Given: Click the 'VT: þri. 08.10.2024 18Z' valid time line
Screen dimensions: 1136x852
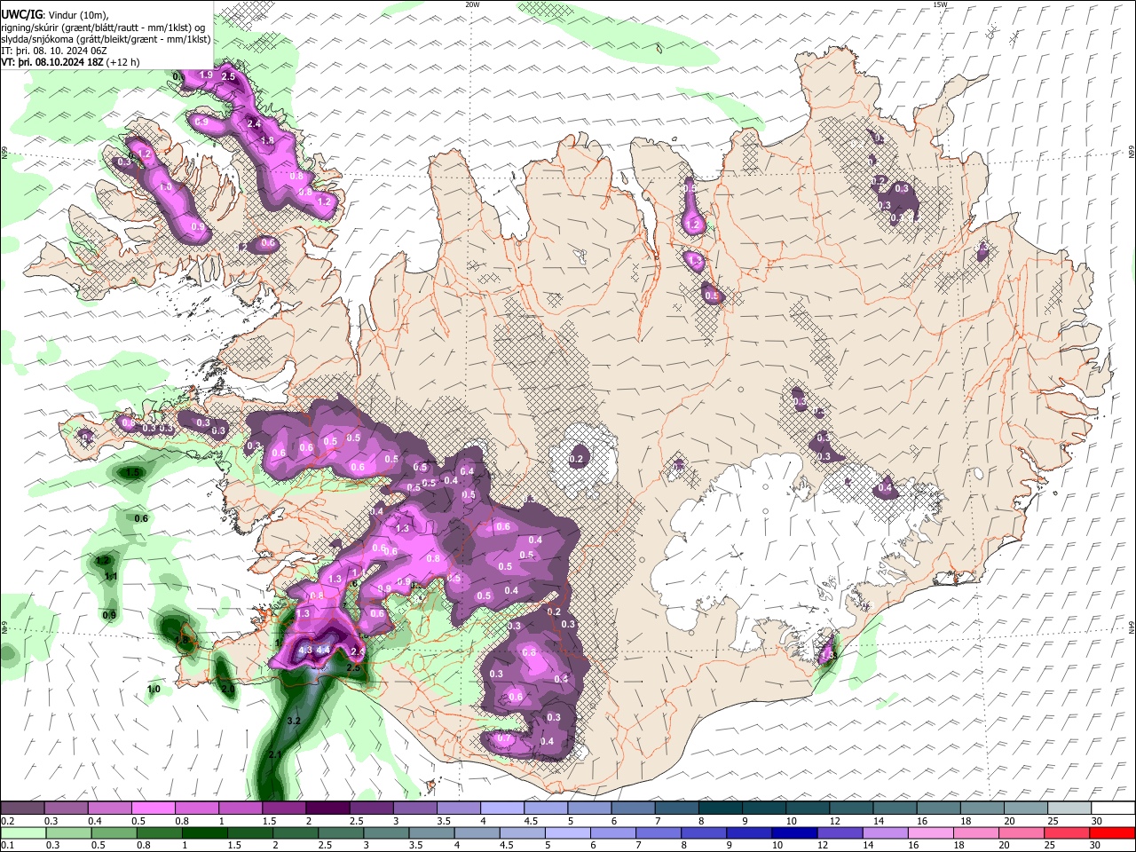Looking at the screenshot, I should (x=52, y=62).
